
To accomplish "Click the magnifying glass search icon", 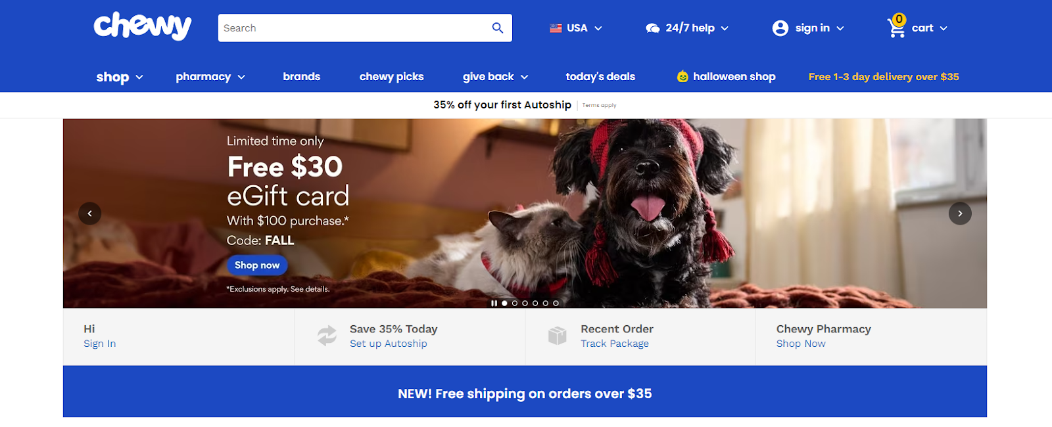I will pos(498,28).
